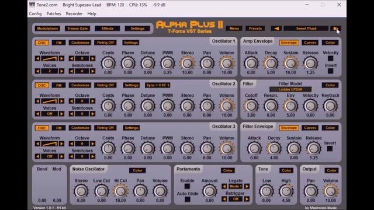The height and width of the screenshot is (210, 374).
Task: Select next Oscillator 1 waveform
Action: [61, 58]
